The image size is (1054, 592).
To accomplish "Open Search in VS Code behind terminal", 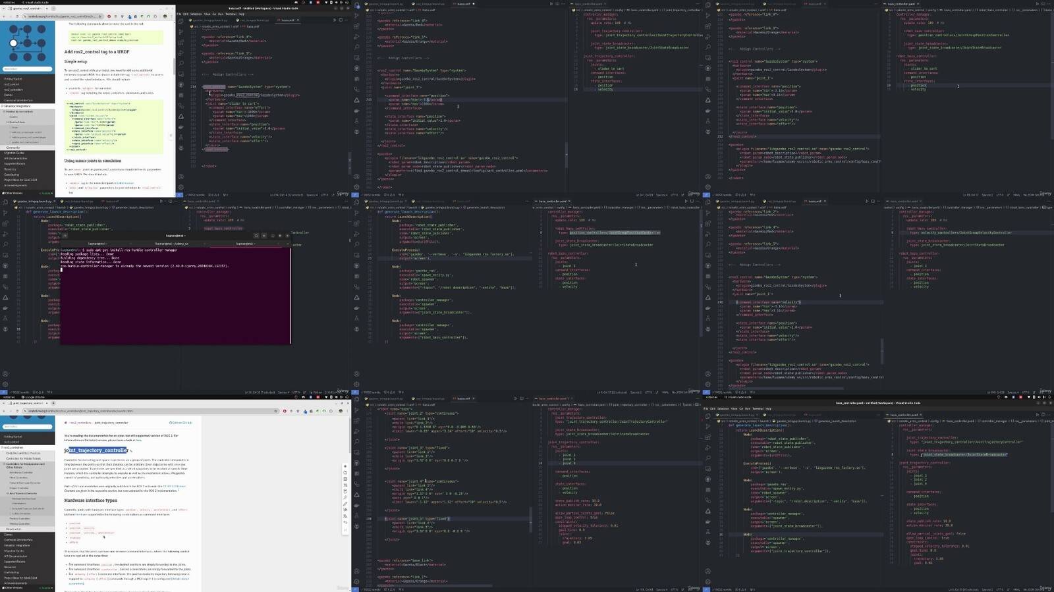I will click(x=5, y=244).
